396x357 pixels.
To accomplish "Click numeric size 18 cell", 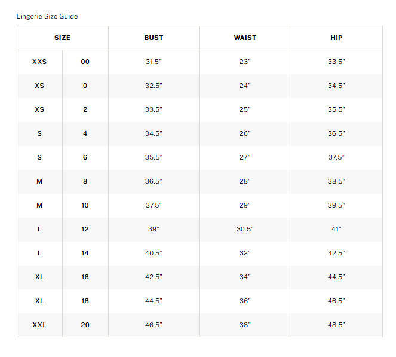I will pos(85,301).
